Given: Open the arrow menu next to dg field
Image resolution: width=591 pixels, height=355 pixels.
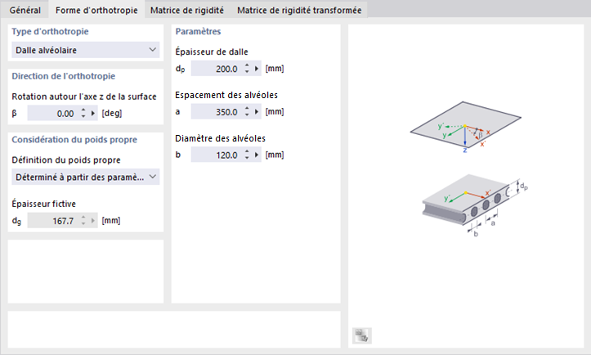Looking at the screenshot, I should [x=93, y=221].
